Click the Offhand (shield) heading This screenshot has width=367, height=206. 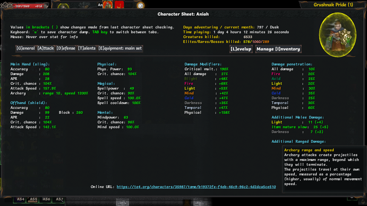coord(29,103)
